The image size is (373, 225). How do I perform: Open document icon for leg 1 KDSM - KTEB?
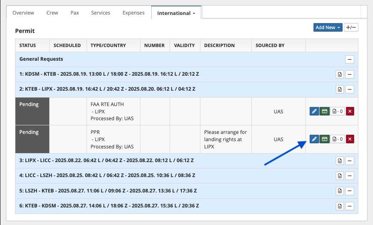(x=340, y=74)
